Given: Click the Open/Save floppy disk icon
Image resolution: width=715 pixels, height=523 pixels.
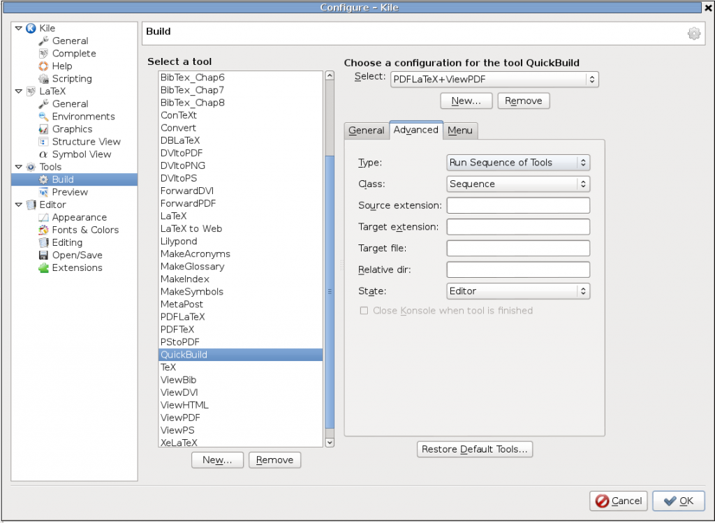Looking at the screenshot, I should pyautogui.click(x=43, y=256).
